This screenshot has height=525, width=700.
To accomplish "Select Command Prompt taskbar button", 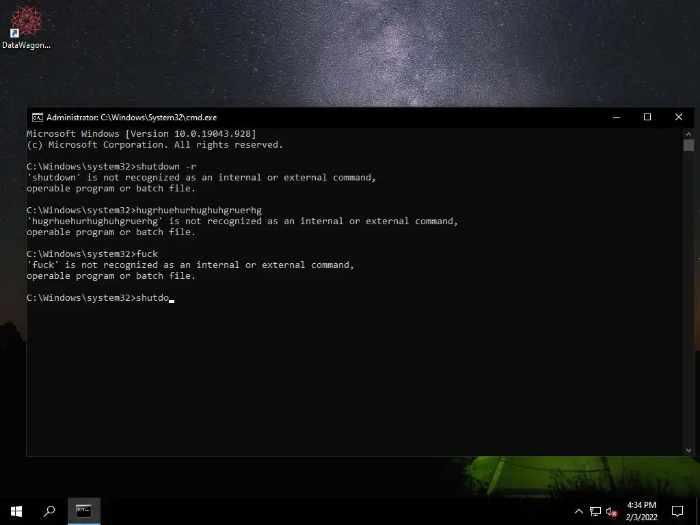I will click(x=84, y=511).
